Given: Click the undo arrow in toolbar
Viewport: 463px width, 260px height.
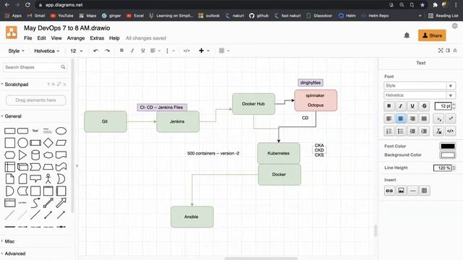Looking at the screenshot, I should click(x=95, y=51).
